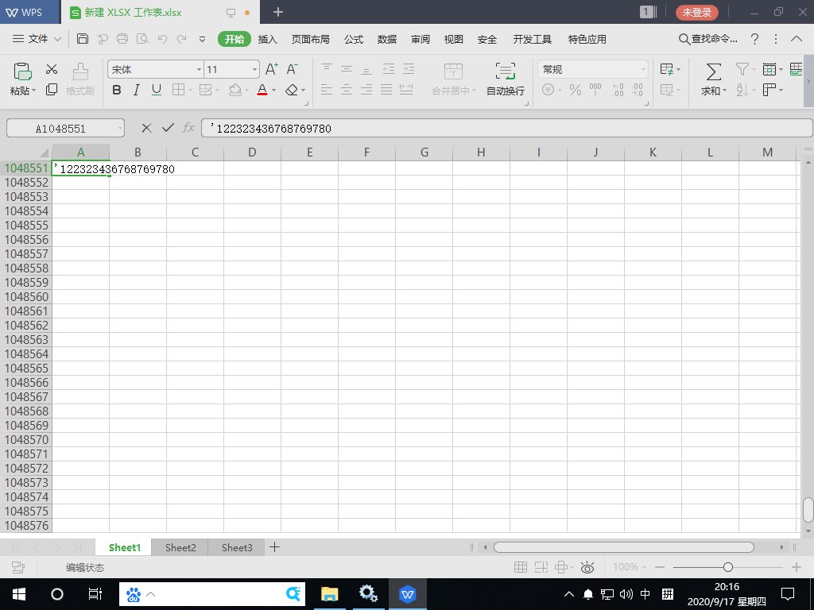This screenshot has width=814, height=610.
Task: Click the Insert Function fx icon
Action: [188, 128]
